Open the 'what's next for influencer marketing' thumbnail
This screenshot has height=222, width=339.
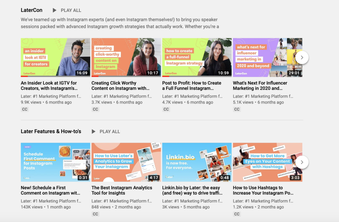click(x=267, y=58)
